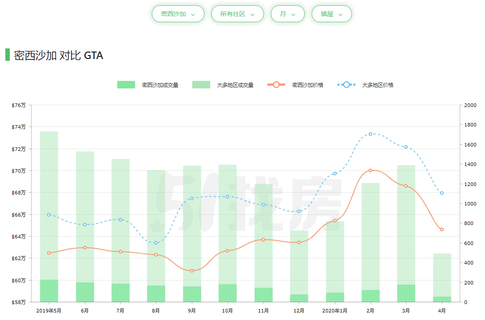This screenshot has width=485, height=320.
Task: Hide the 密西沙加价格 line via legend
Action: pos(295,85)
